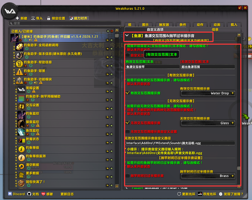Collapse the 【鱼漂】鱼漂交互范围 section chevron
Image resolution: width=252 pixels, height=200 pixels.
click(127, 35)
